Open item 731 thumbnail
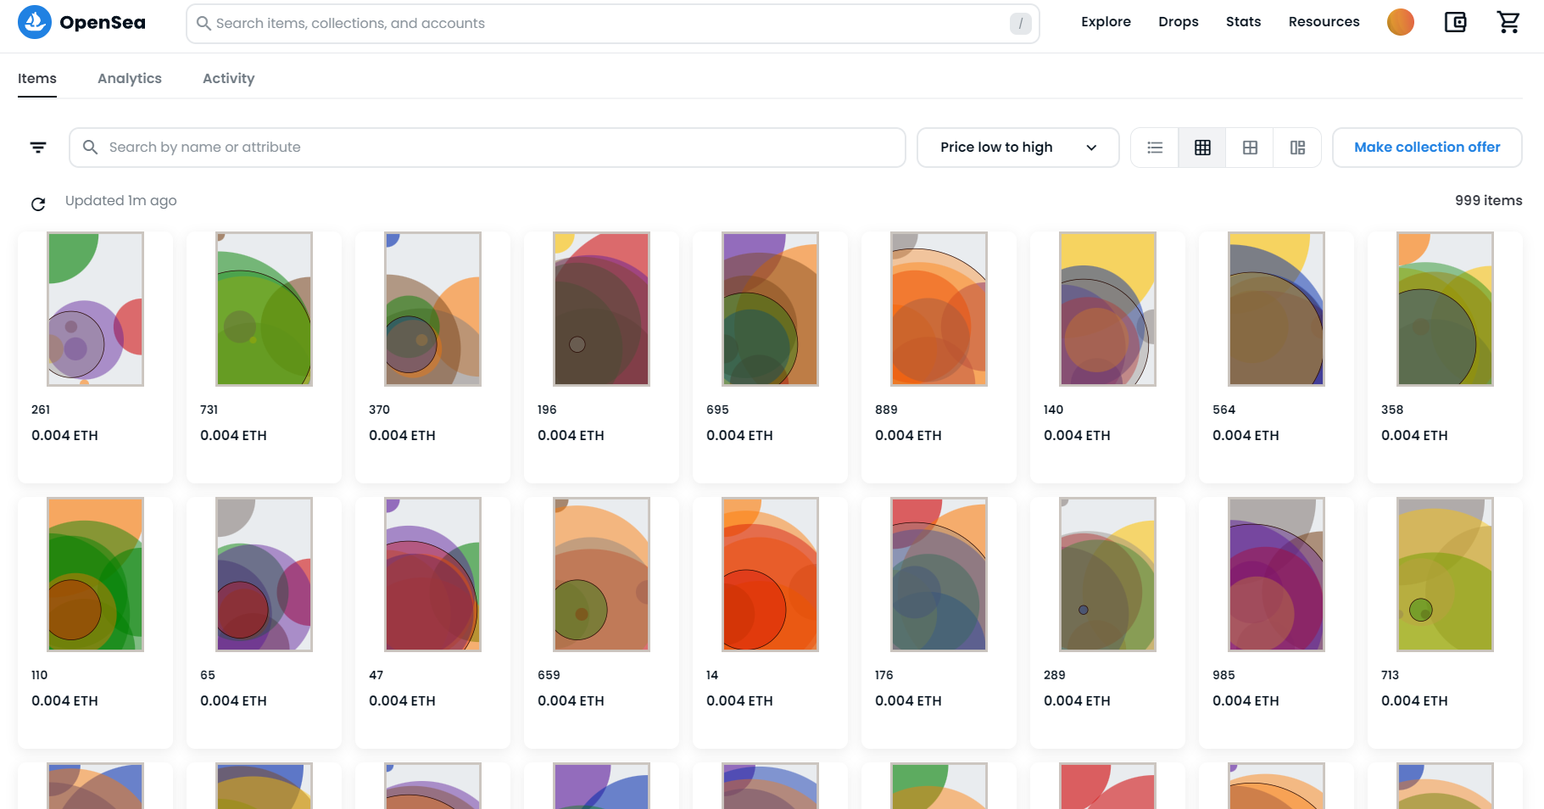This screenshot has height=809, width=1544. [x=264, y=310]
